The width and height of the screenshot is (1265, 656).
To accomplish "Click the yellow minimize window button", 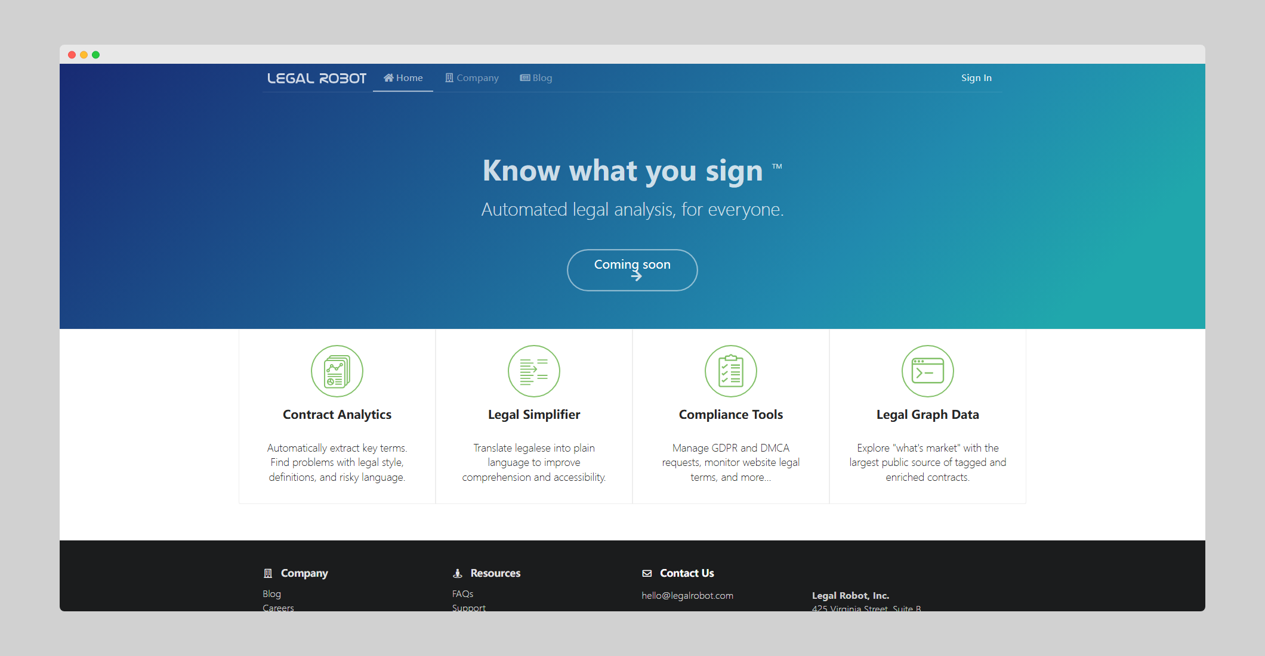I will 84,55.
